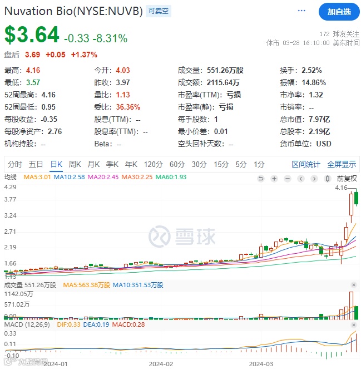Select the 季K quarterly candlestick tab
Image resolution: width=361 pixels, height=369 pixels.
click(x=112, y=164)
